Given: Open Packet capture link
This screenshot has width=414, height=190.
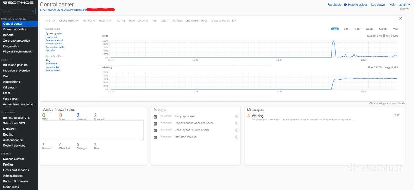Looking at the screenshot, I should coord(54,44).
